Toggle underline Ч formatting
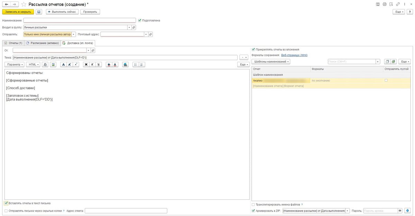This screenshot has width=415, height=216. coord(99,65)
